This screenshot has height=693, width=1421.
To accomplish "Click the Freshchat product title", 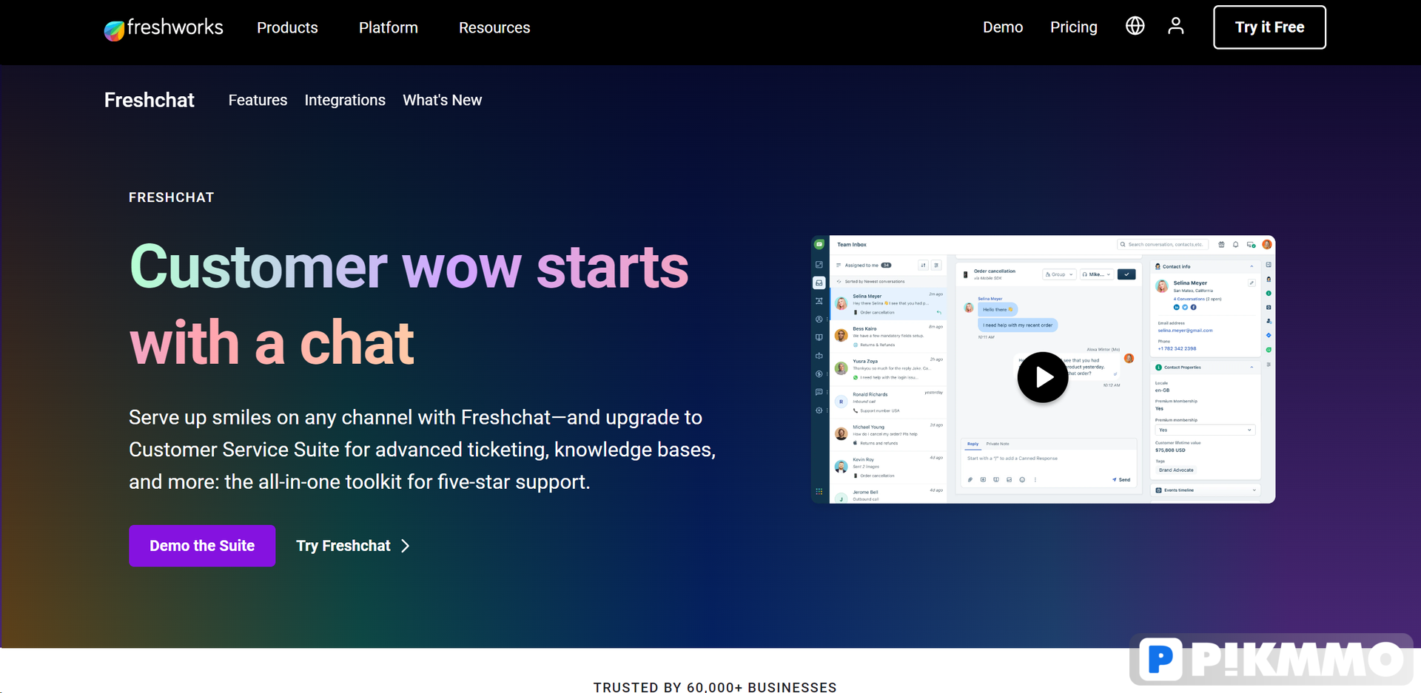I will 149,100.
